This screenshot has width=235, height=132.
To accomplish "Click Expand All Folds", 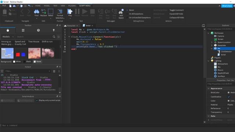I will tap(176, 14).
